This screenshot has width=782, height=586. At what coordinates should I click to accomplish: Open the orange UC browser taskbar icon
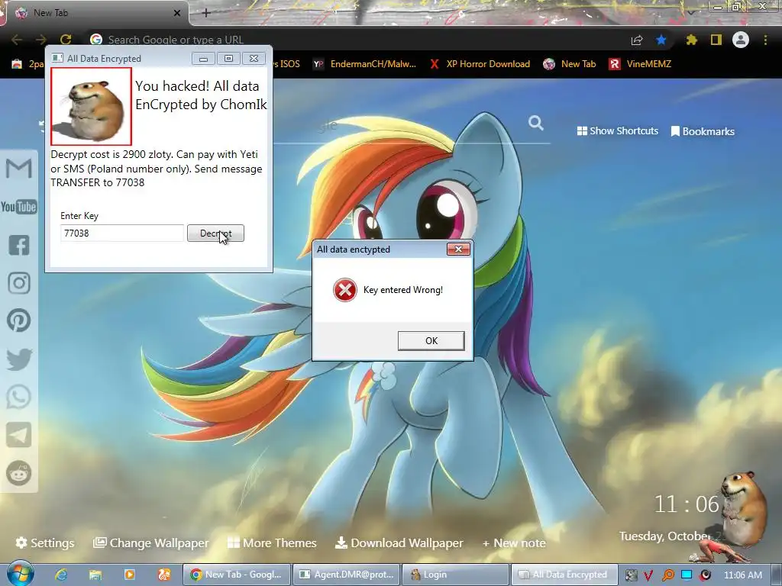(164, 575)
